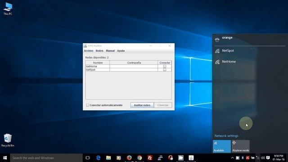Click the battery tray icon
The height and width of the screenshot is (162, 288).
(253, 158)
